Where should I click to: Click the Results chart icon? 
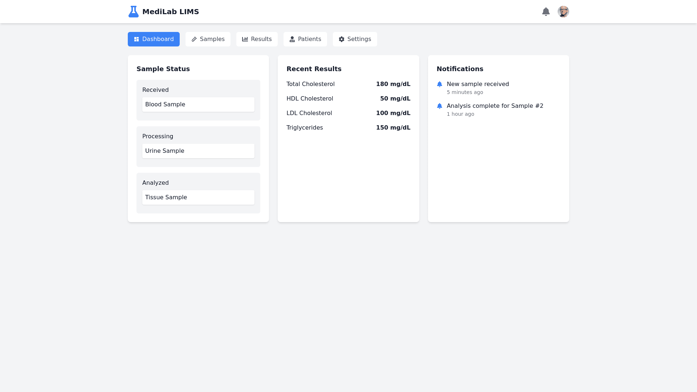click(x=245, y=39)
